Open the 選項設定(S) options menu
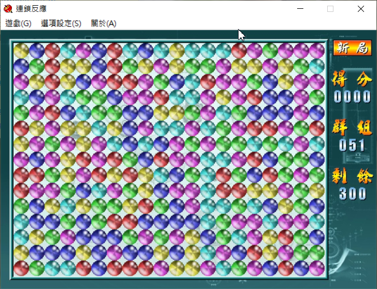Screen dimensions: 377x289 (61, 23)
